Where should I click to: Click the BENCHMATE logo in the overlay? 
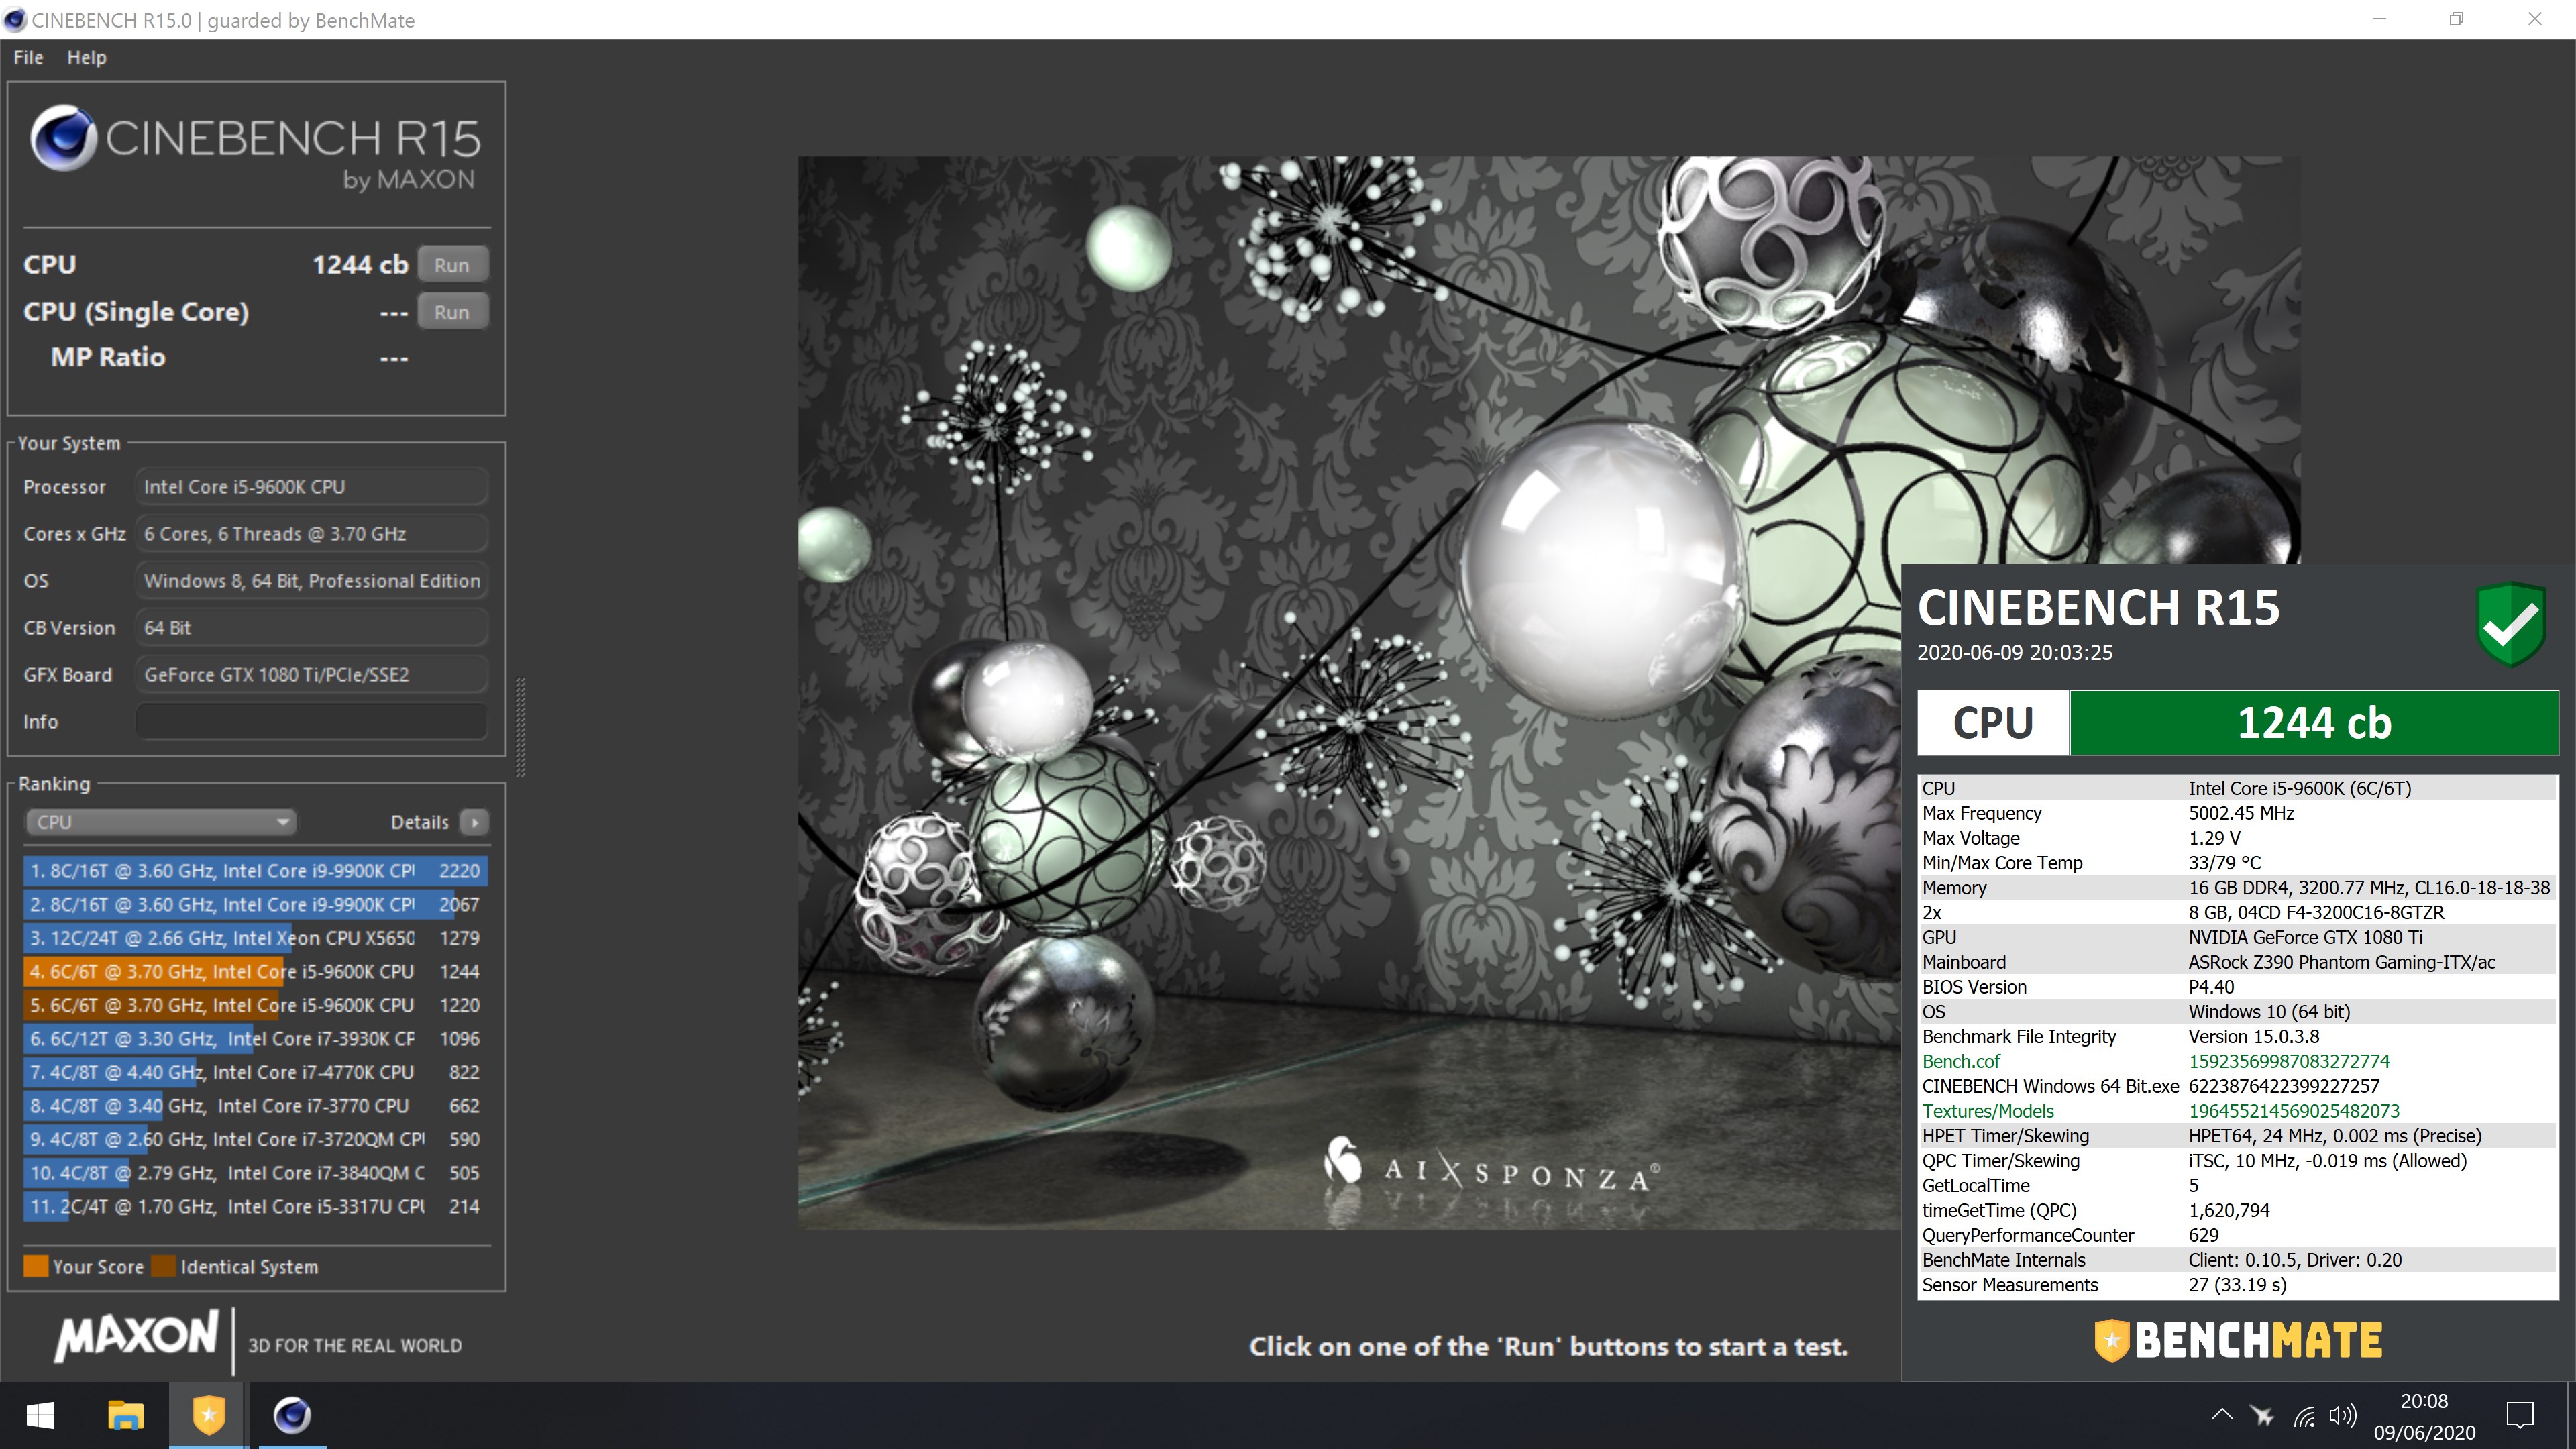2238,1340
